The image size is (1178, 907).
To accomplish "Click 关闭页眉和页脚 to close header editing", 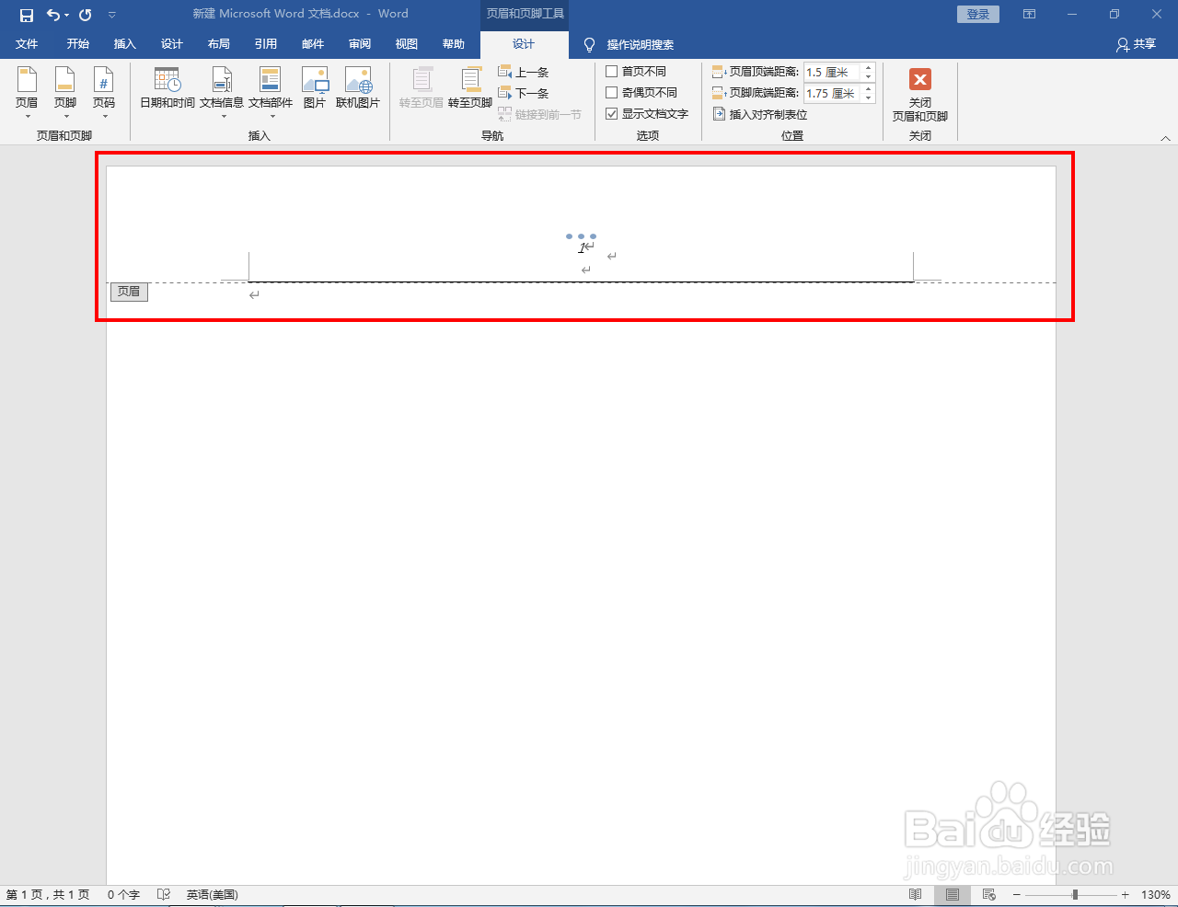I will 919,92.
